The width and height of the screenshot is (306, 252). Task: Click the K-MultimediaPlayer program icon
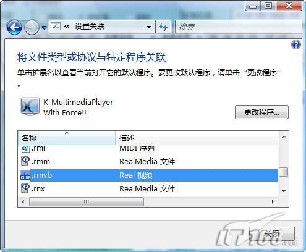[x=30, y=107]
